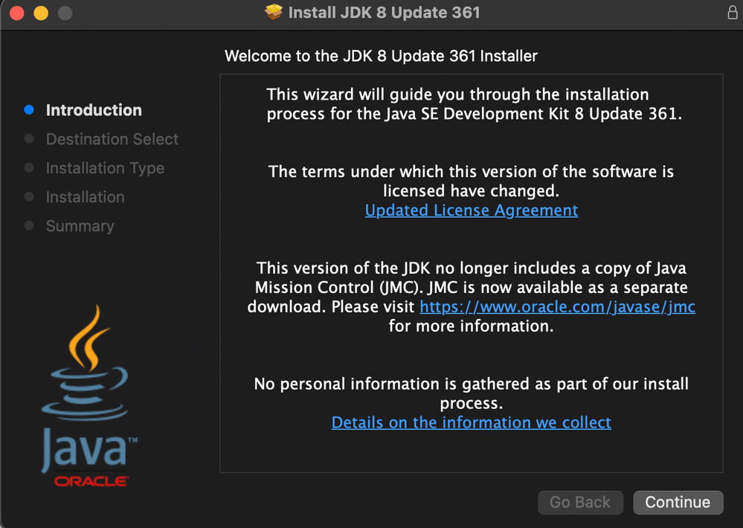
Task: Click the Install JDK 8 Update 361 title
Action: click(385, 13)
